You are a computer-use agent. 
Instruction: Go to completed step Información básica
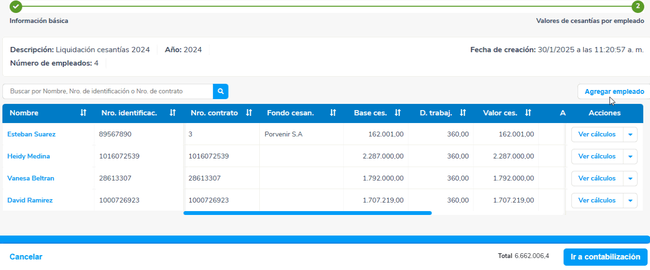coord(16,7)
